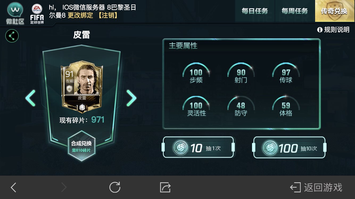This screenshot has width=355, height=199.
Task: Tap the EA Sports FIFA logo
Action: 37,14
